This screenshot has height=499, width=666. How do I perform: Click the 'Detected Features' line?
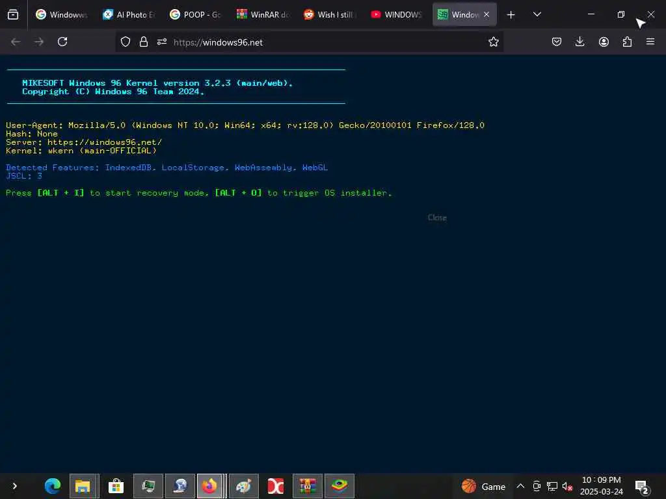point(167,168)
